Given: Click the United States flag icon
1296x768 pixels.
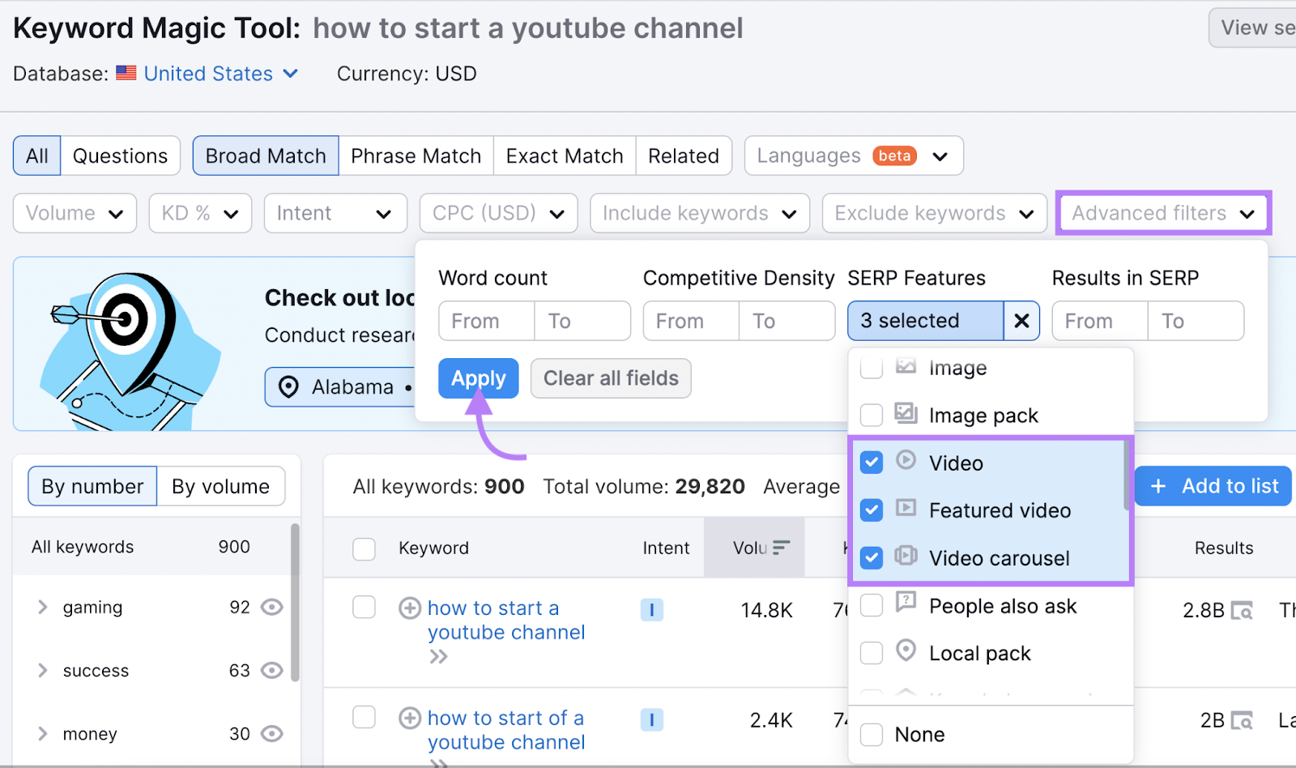Looking at the screenshot, I should [126, 73].
